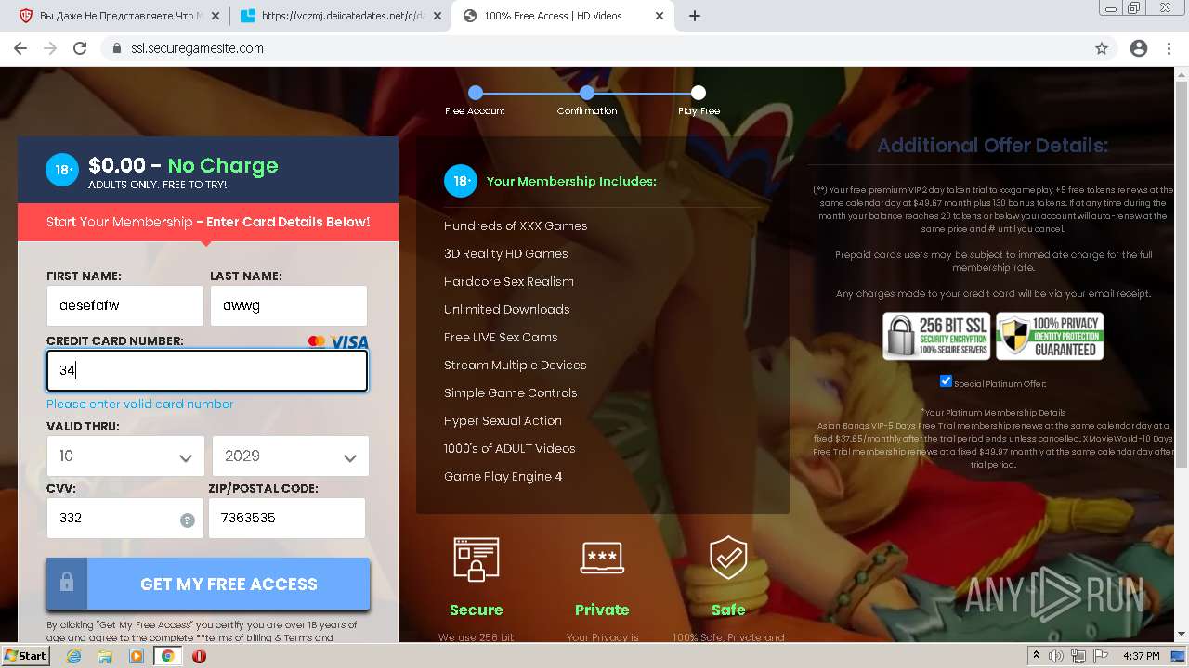Open File Explorer from the taskbar
Screen dimensions: 1189x668
[106, 656]
